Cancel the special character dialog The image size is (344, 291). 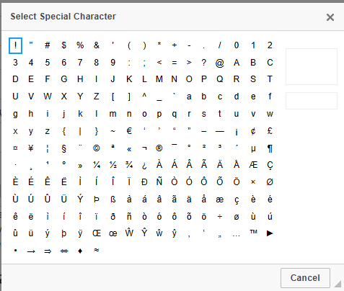[305, 278]
